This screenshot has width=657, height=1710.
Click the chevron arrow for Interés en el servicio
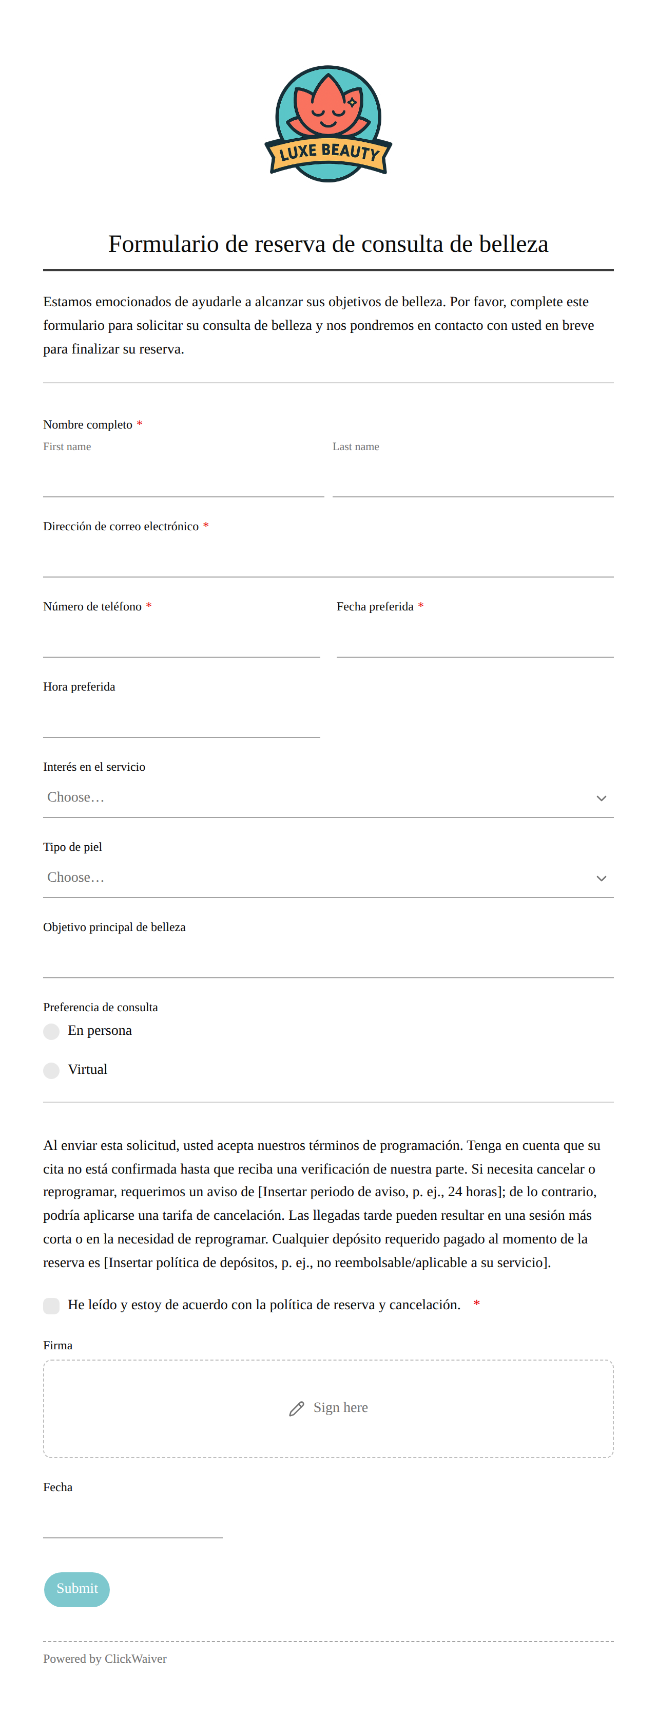[602, 798]
